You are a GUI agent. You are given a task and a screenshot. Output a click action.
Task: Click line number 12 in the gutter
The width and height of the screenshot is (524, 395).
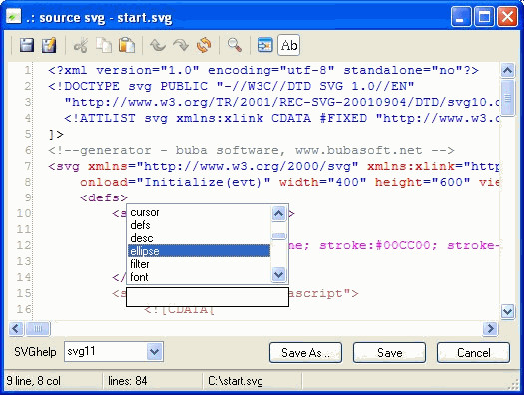coord(24,245)
